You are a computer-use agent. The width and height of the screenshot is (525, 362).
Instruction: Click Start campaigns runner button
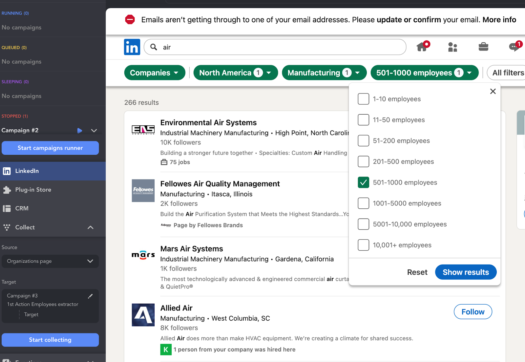point(50,148)
